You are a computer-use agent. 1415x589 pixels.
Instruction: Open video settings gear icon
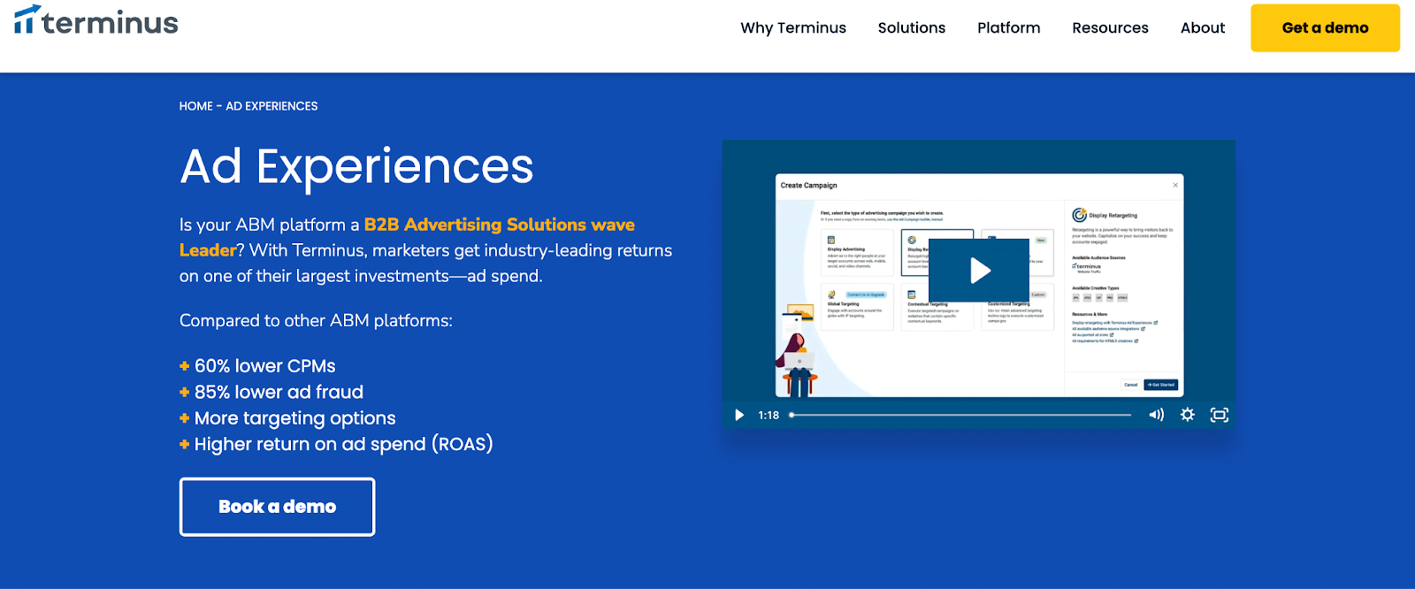point(1188,415)
